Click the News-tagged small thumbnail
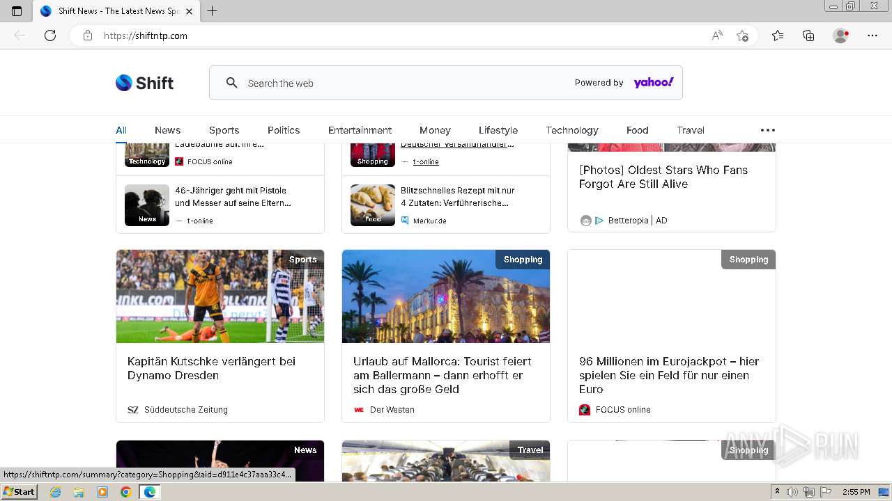This screenshot has height=501, width=892. tap(147, 205)
